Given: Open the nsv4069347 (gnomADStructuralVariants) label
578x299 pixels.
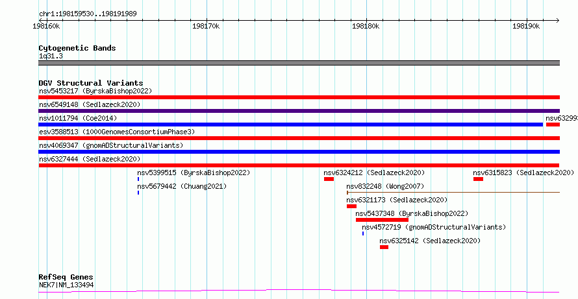Looking at the screenshot, I should tap(111, 145).
